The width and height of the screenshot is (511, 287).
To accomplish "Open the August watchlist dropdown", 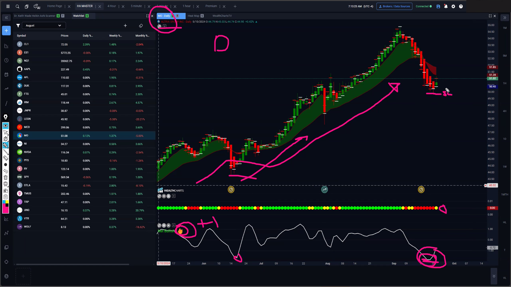I will tap(44, 26).
